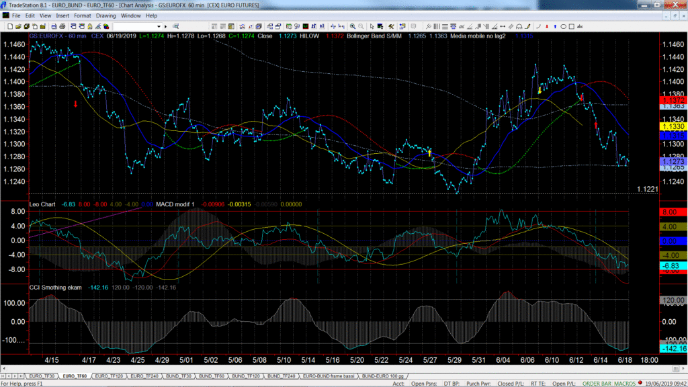Select the double-headed arrow drawing tool
Screen dimensions: 688x387
(503, 26)
